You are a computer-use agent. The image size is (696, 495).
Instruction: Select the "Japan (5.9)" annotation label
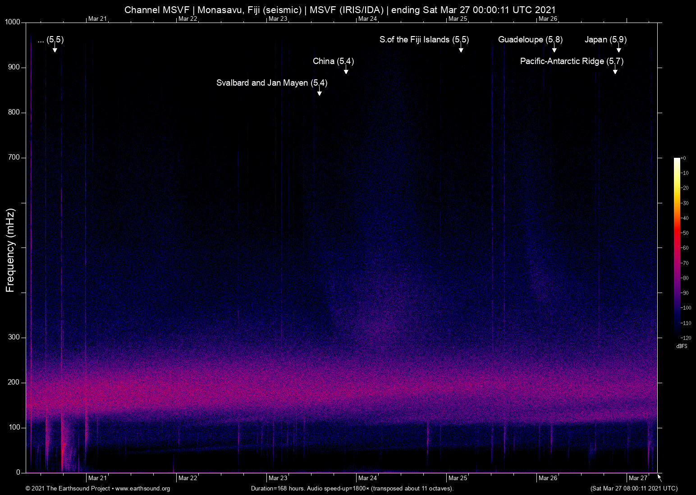(x=605, y=40)
